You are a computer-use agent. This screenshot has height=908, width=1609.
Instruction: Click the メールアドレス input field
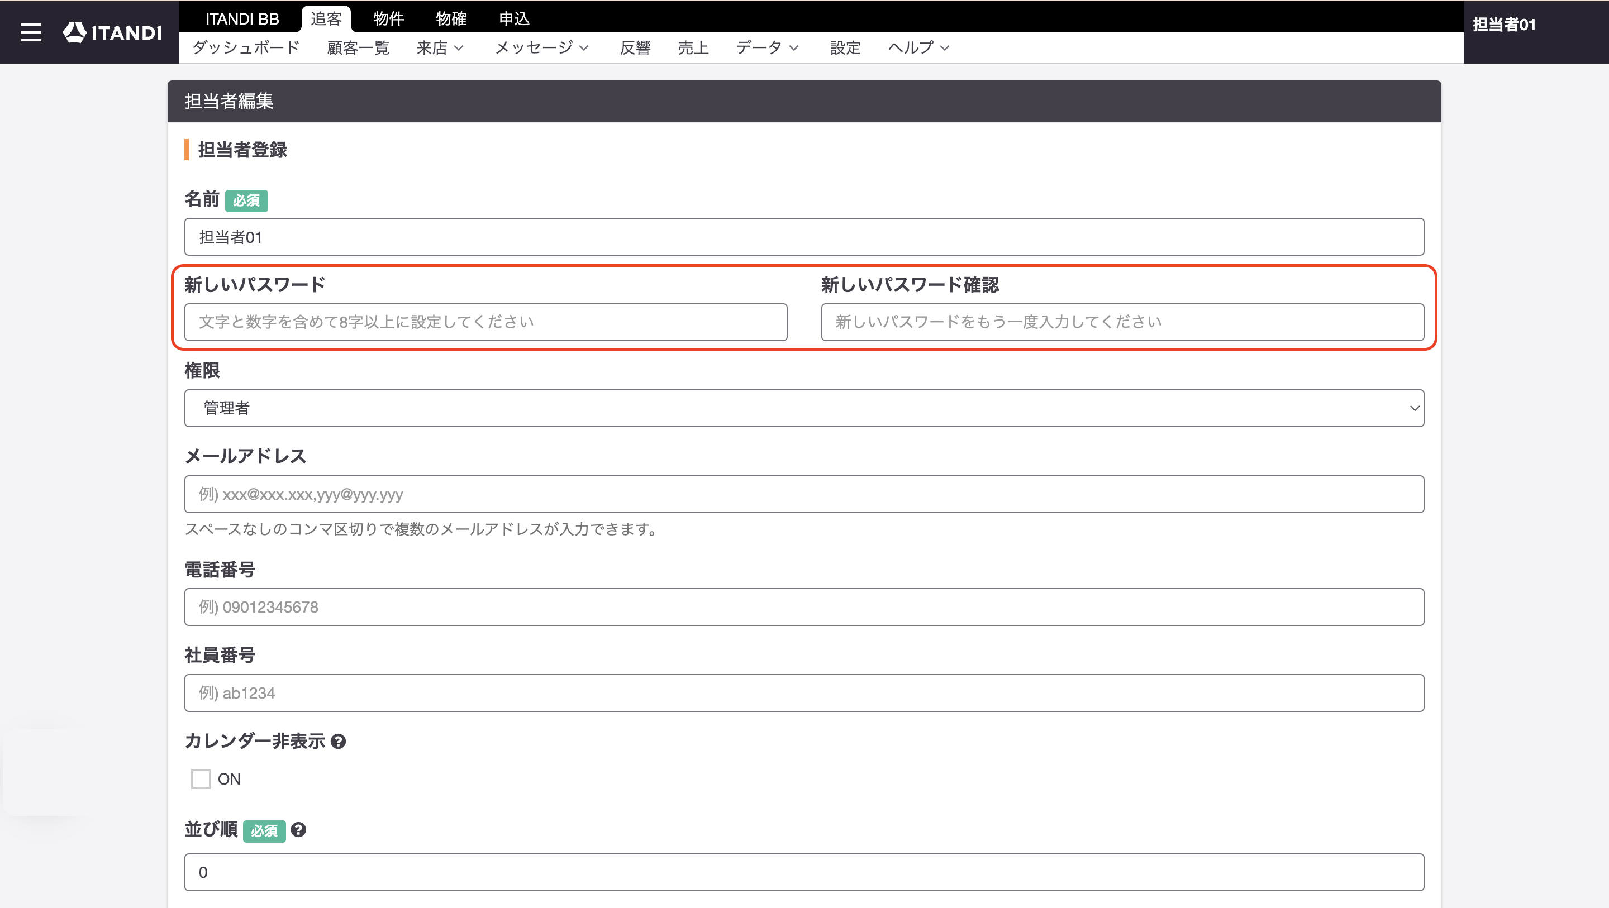coord(804,495)
